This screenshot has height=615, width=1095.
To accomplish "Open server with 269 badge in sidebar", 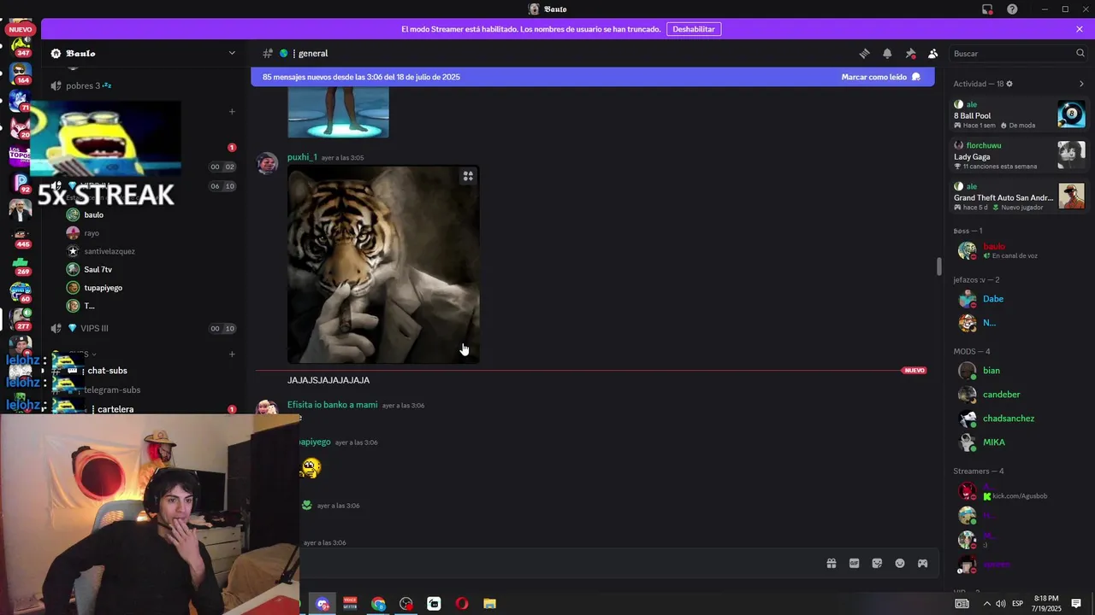I will click(x=21, y=264).
